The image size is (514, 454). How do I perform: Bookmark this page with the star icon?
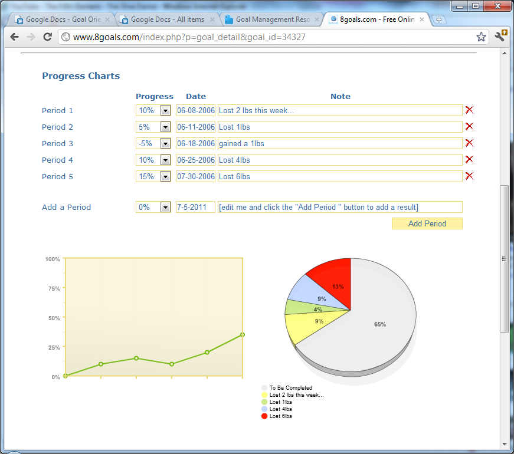tap(481, 37)
